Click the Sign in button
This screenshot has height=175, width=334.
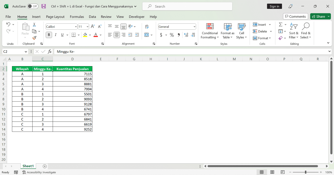275,6
